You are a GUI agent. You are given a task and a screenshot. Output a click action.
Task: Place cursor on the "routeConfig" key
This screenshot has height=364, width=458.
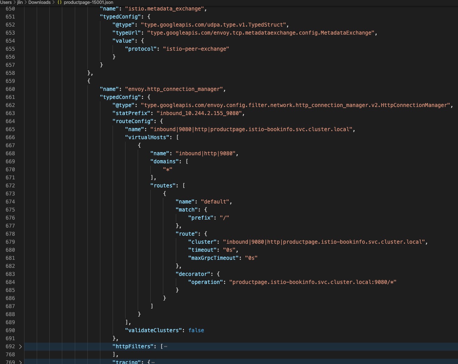pos(133,121)
